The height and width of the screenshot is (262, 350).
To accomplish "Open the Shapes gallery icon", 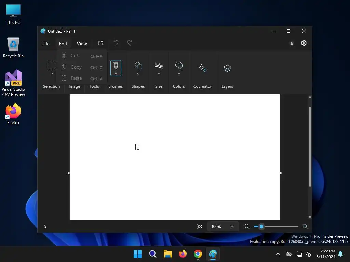I will 138,65.
